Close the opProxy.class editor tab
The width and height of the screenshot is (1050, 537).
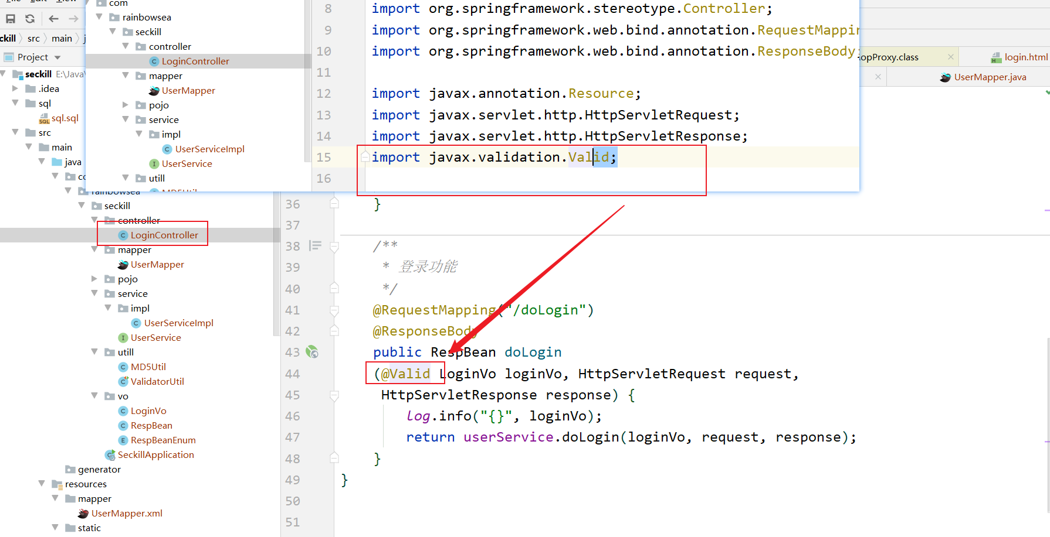click(x=950, y=57)
